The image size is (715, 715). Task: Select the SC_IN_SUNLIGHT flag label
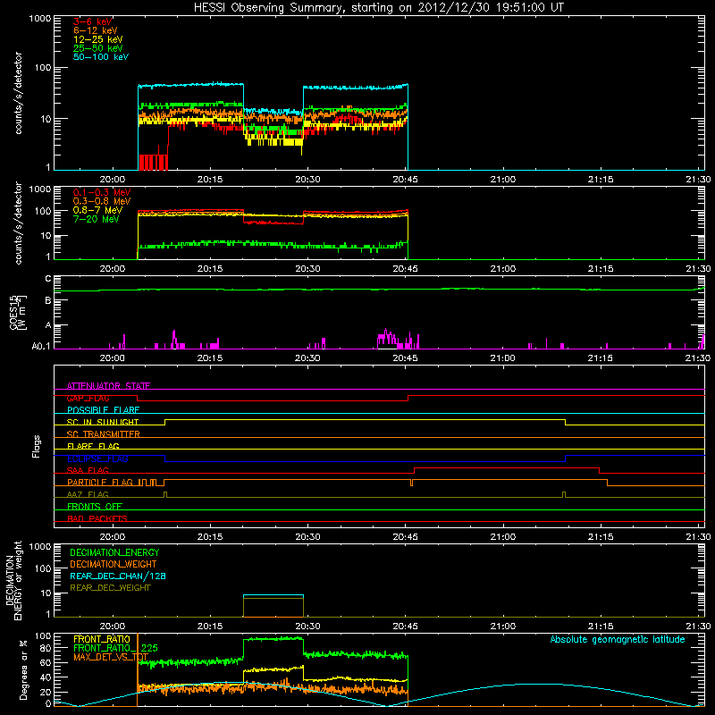tap(103, 422)
